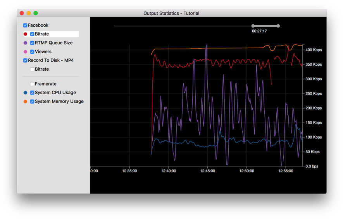Click the 00:27:17 duration label
This screenshot has height=219, width=343.
(x=259, y=31)
